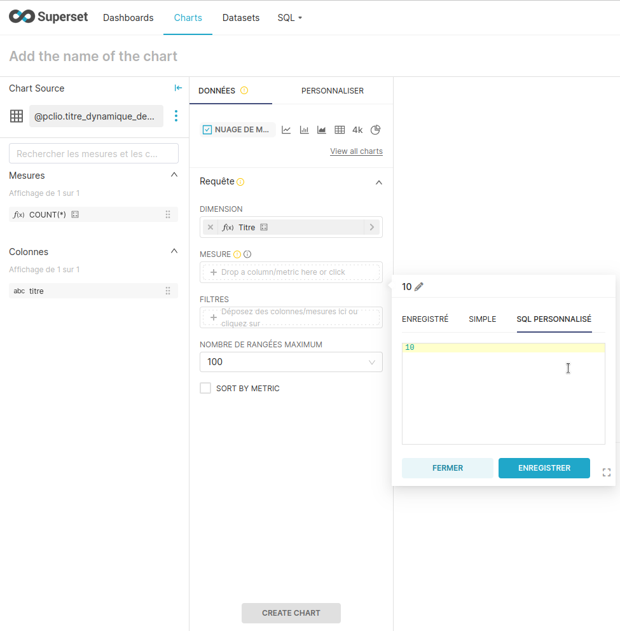Switch to the Simple metric tab
The width and height of the screenshot is (620, 631).
tap(482, 319)
